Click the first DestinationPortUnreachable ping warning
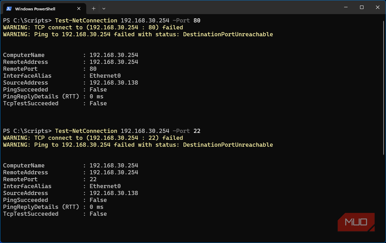Screen dimensions: 386x243 click(x=138, y=34)
